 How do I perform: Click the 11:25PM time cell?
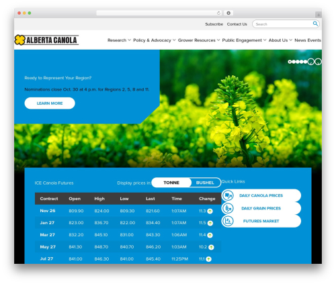click(x=179, y=259)
